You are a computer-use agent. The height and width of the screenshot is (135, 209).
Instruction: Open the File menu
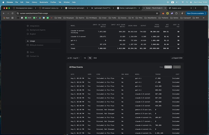[x=17, y=2]
